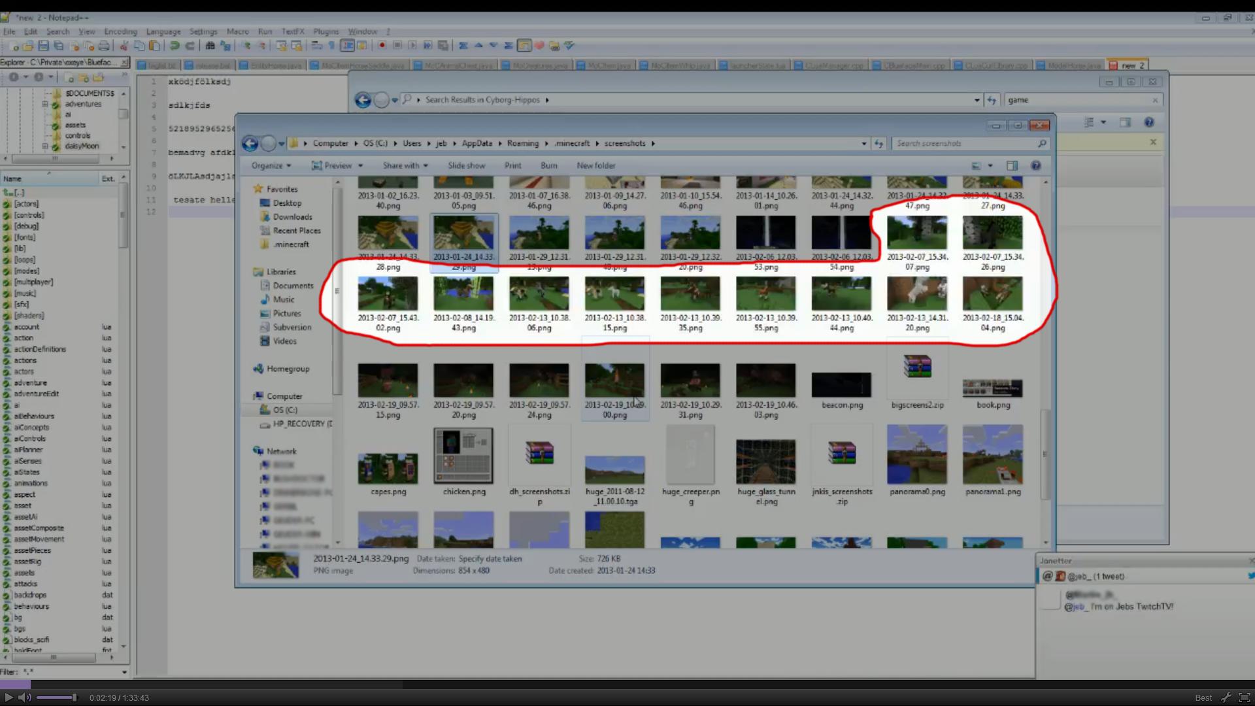Open the video player settings wrench

(x=1226, y=698)
